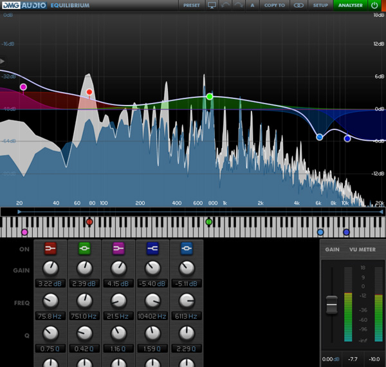Click the 0.42 Q value field
Screen dimensions: 386x367
click(x=84, y=348)
